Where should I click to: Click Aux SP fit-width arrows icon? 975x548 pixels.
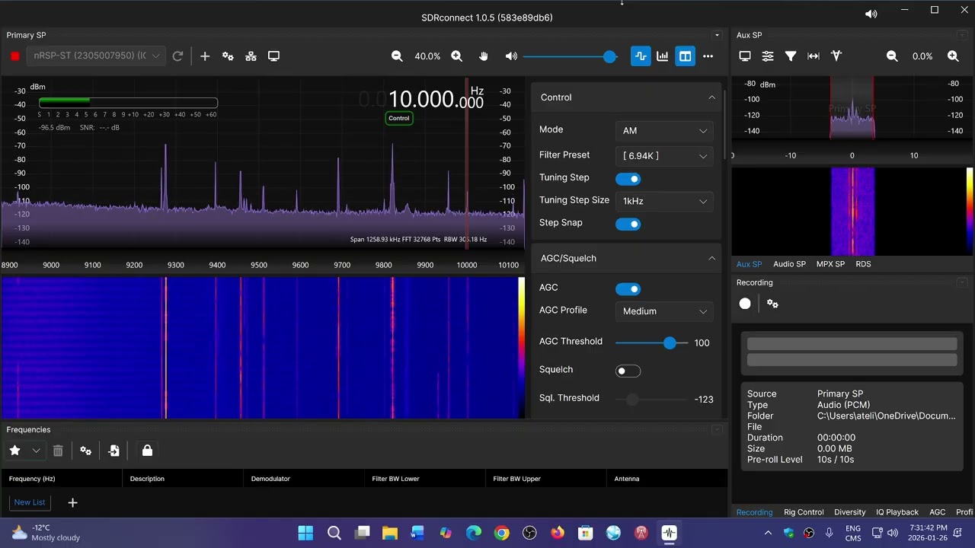[814, 56]
